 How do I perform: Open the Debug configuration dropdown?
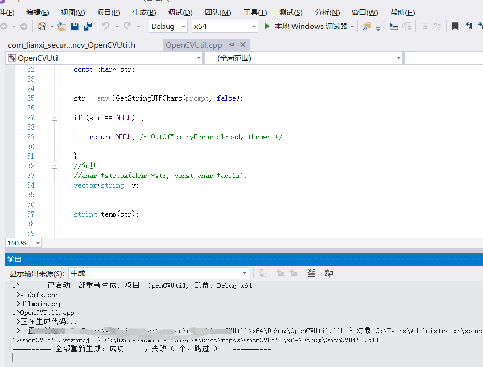click(x=168, y=27)
